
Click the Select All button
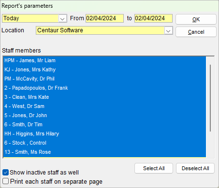coord(154,168)
